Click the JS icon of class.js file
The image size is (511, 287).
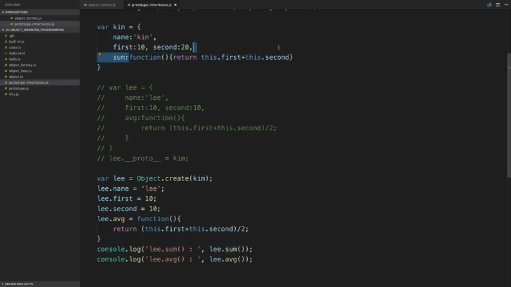pyautogui.click(x=6, y=47)
